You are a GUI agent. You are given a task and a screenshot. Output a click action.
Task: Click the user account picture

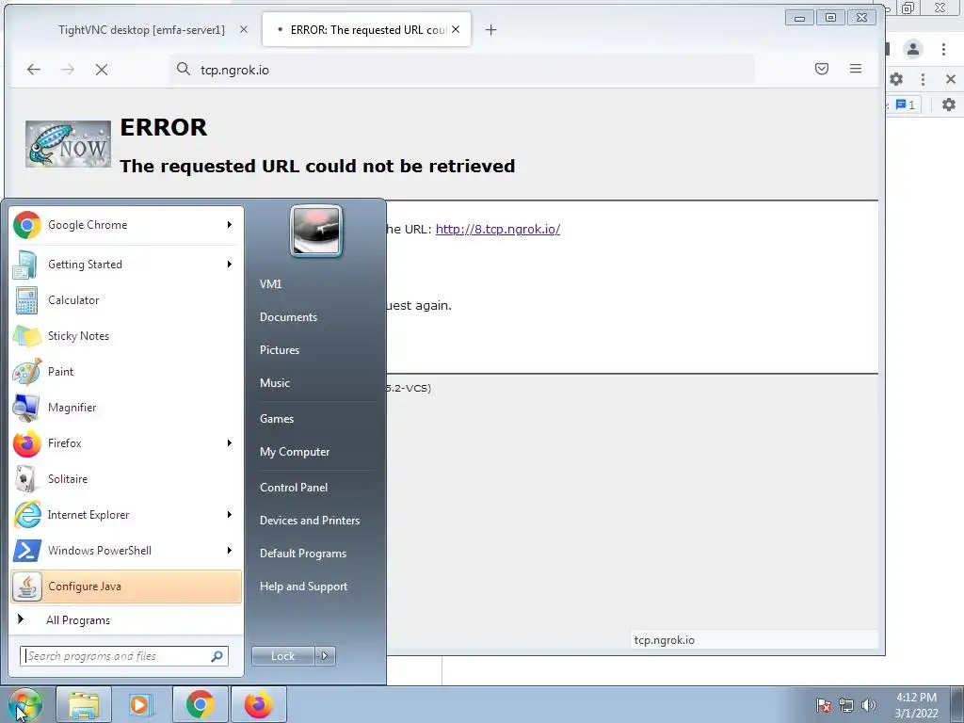tap(316, 231)
